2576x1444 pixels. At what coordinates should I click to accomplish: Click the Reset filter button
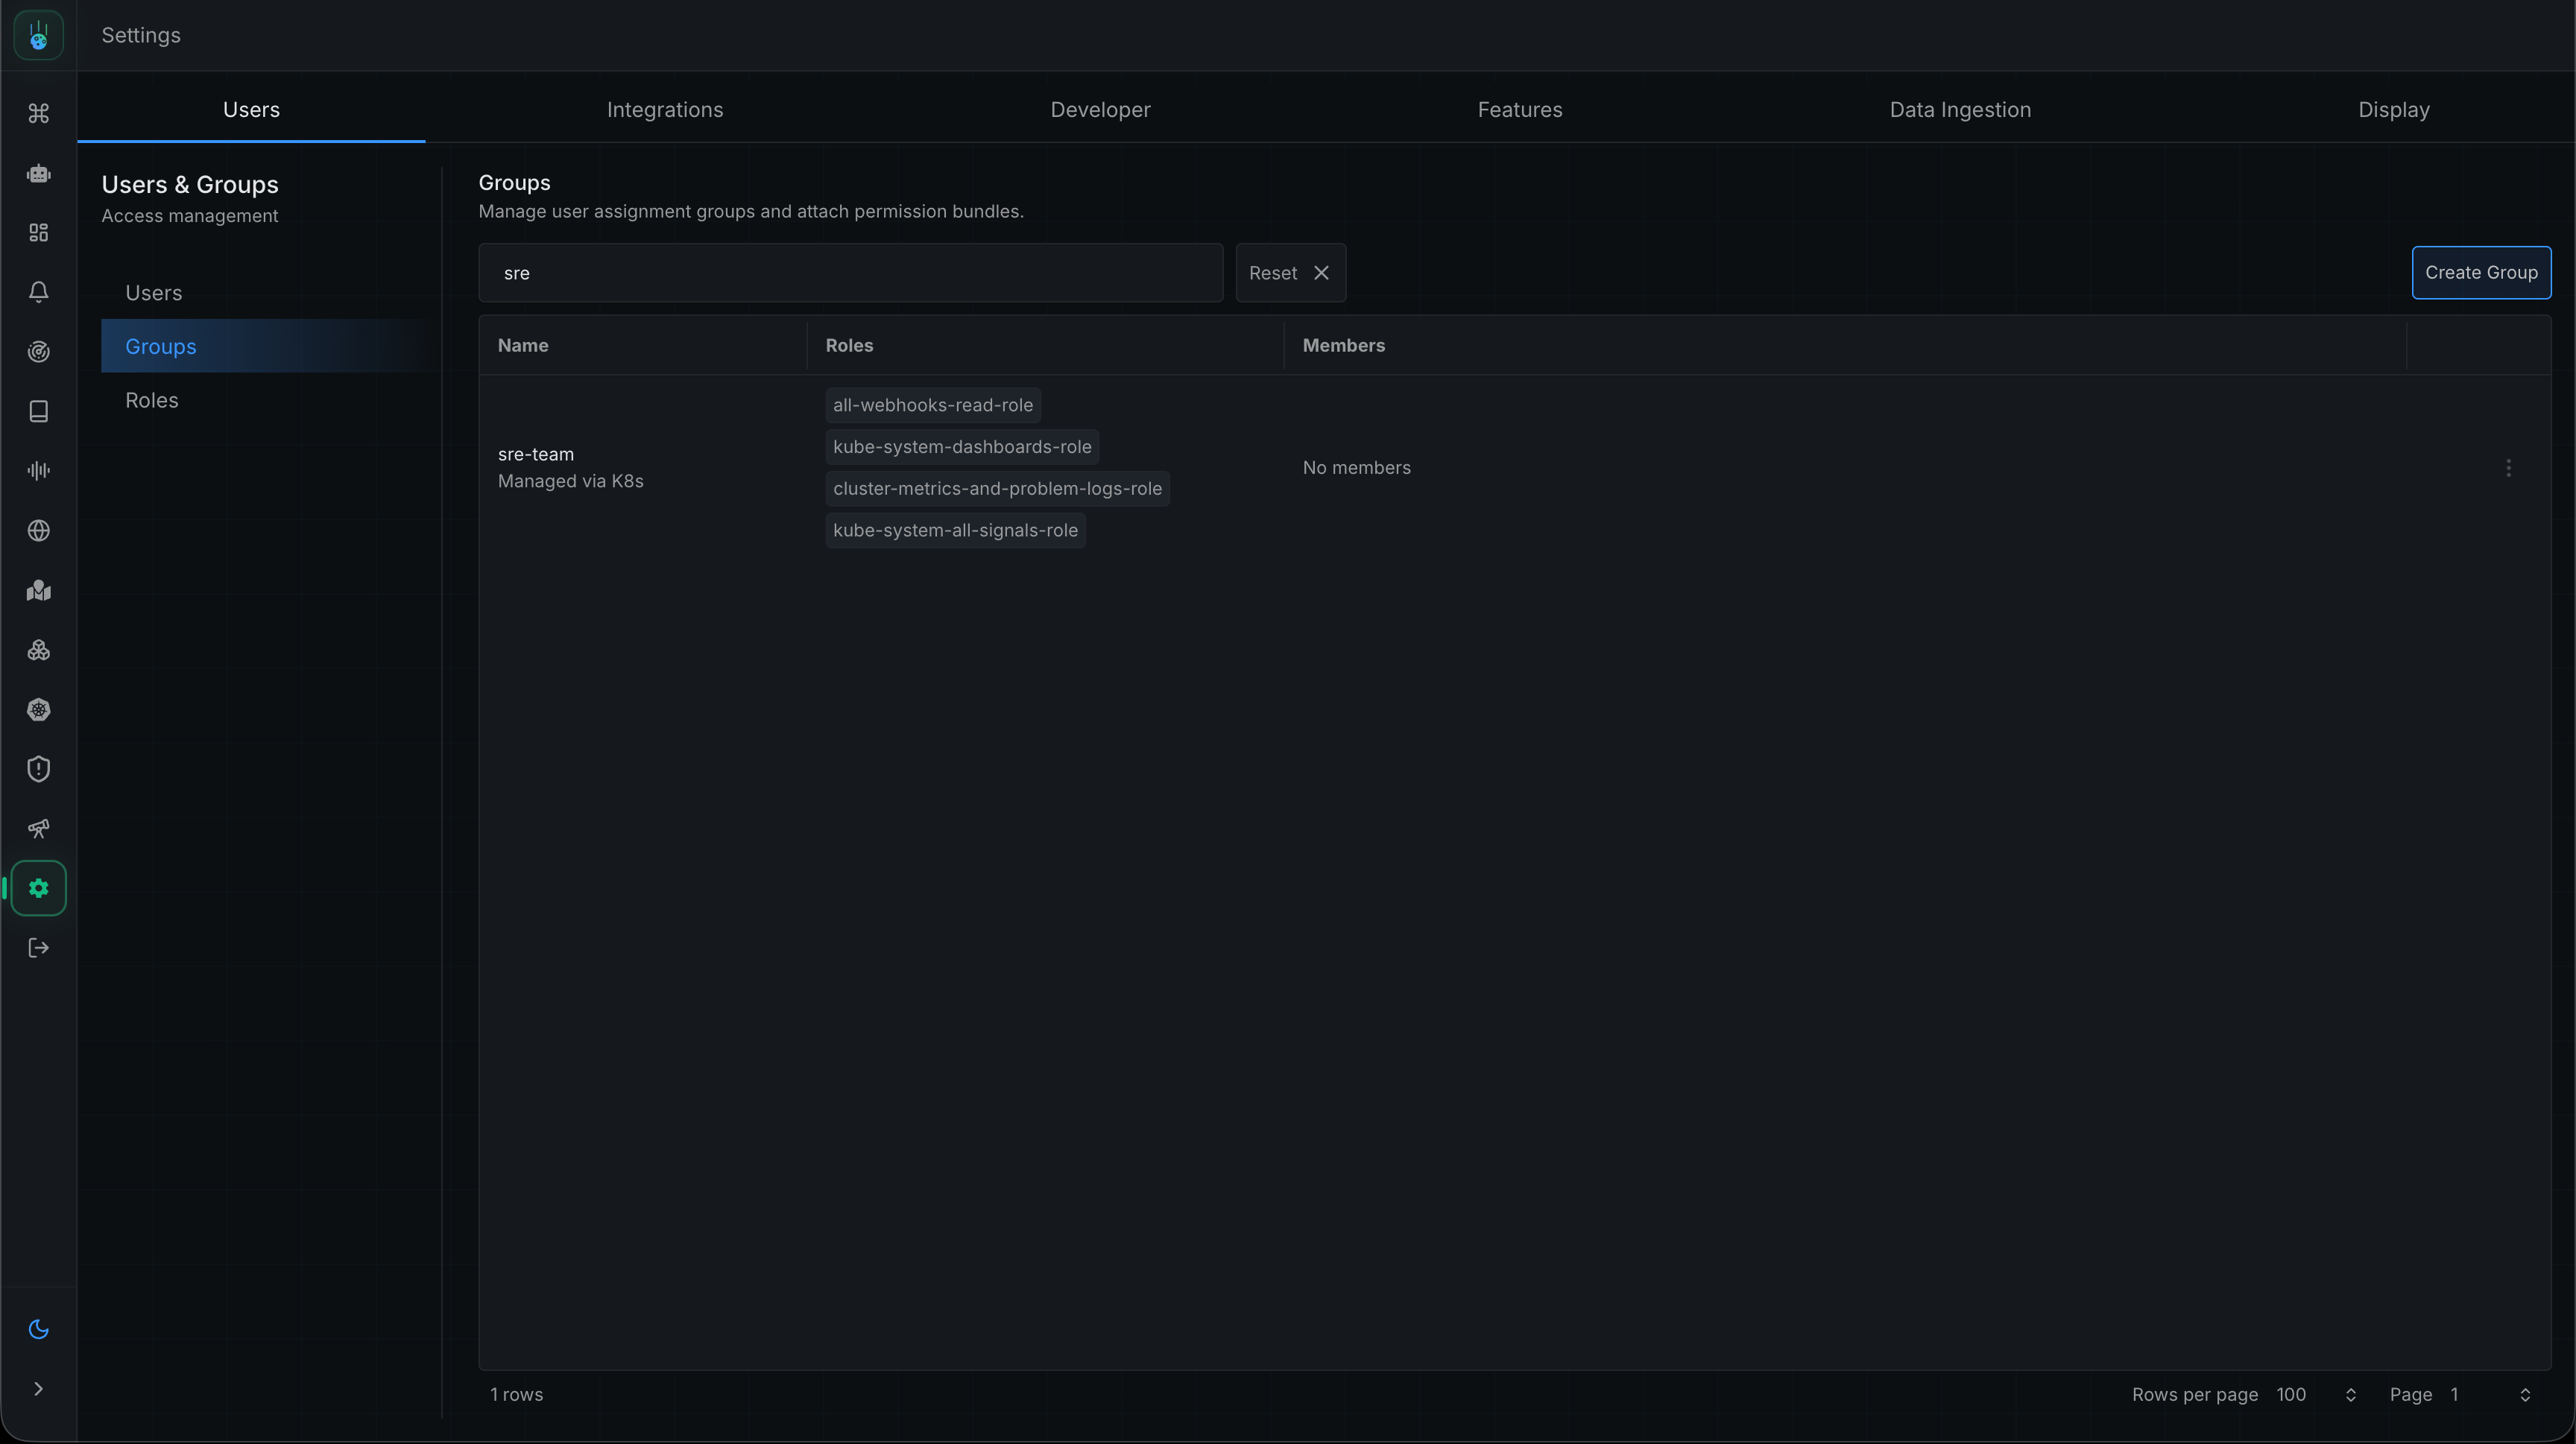click(x=1290, y=273)
